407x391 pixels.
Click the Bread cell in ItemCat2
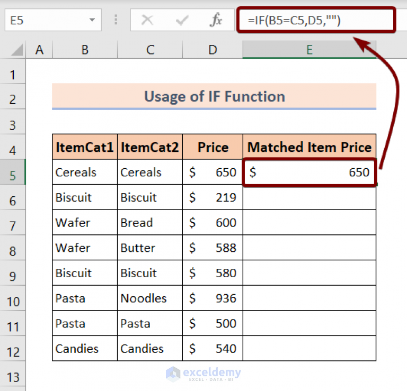[150, 223]
